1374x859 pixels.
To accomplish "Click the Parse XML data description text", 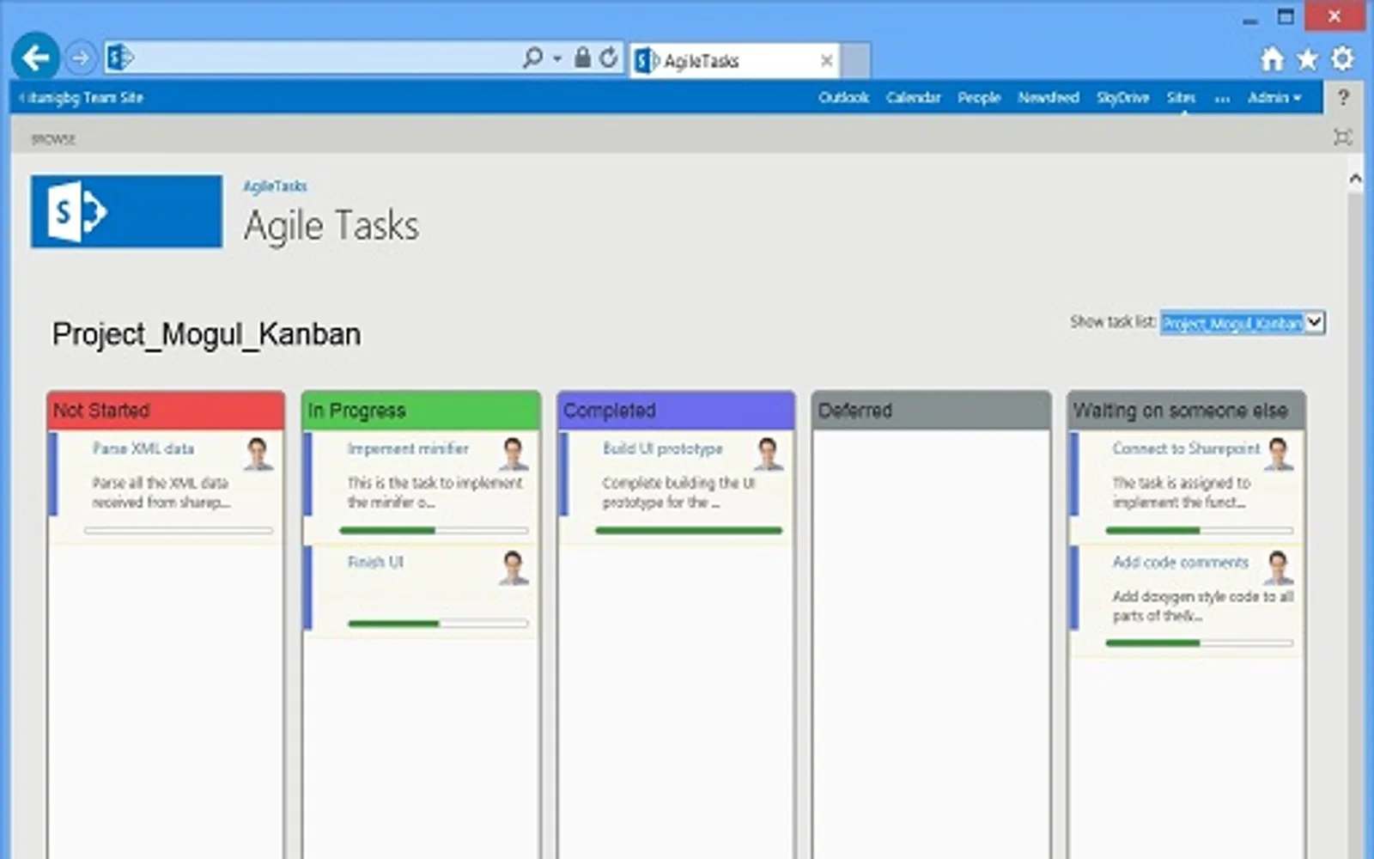I will [161, 492].
